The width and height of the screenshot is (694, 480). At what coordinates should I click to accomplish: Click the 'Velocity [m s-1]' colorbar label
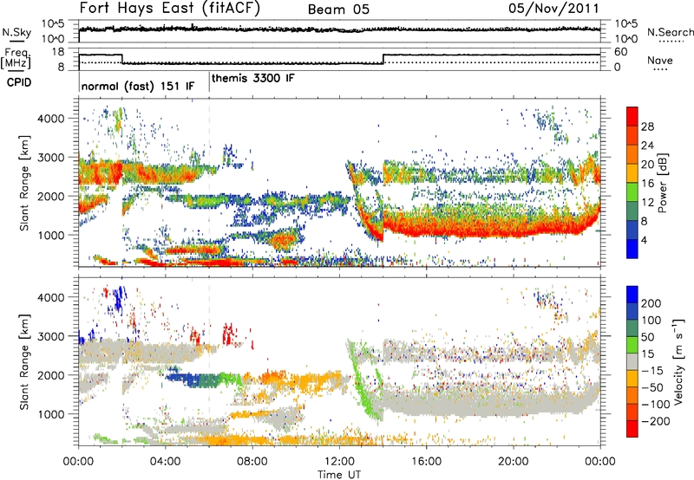(x=678, y=361)
